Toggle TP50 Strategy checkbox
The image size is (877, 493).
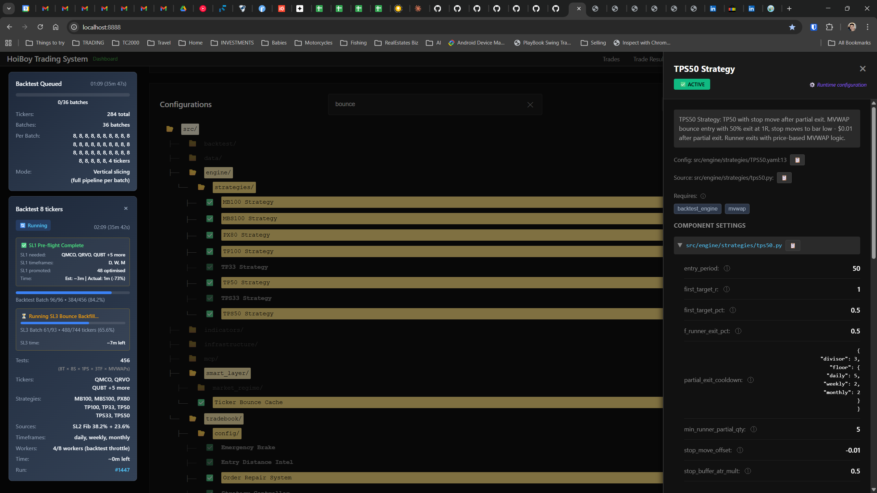coord(210,283)
